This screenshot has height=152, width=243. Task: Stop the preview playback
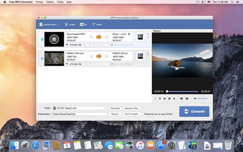point(169,98)
